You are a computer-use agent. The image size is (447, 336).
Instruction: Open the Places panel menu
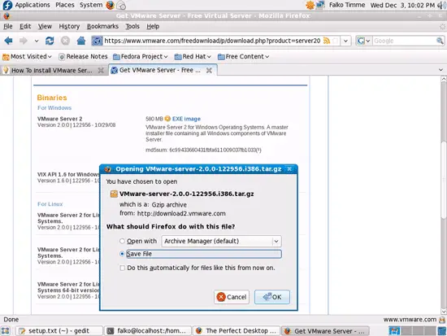[65, 5]
